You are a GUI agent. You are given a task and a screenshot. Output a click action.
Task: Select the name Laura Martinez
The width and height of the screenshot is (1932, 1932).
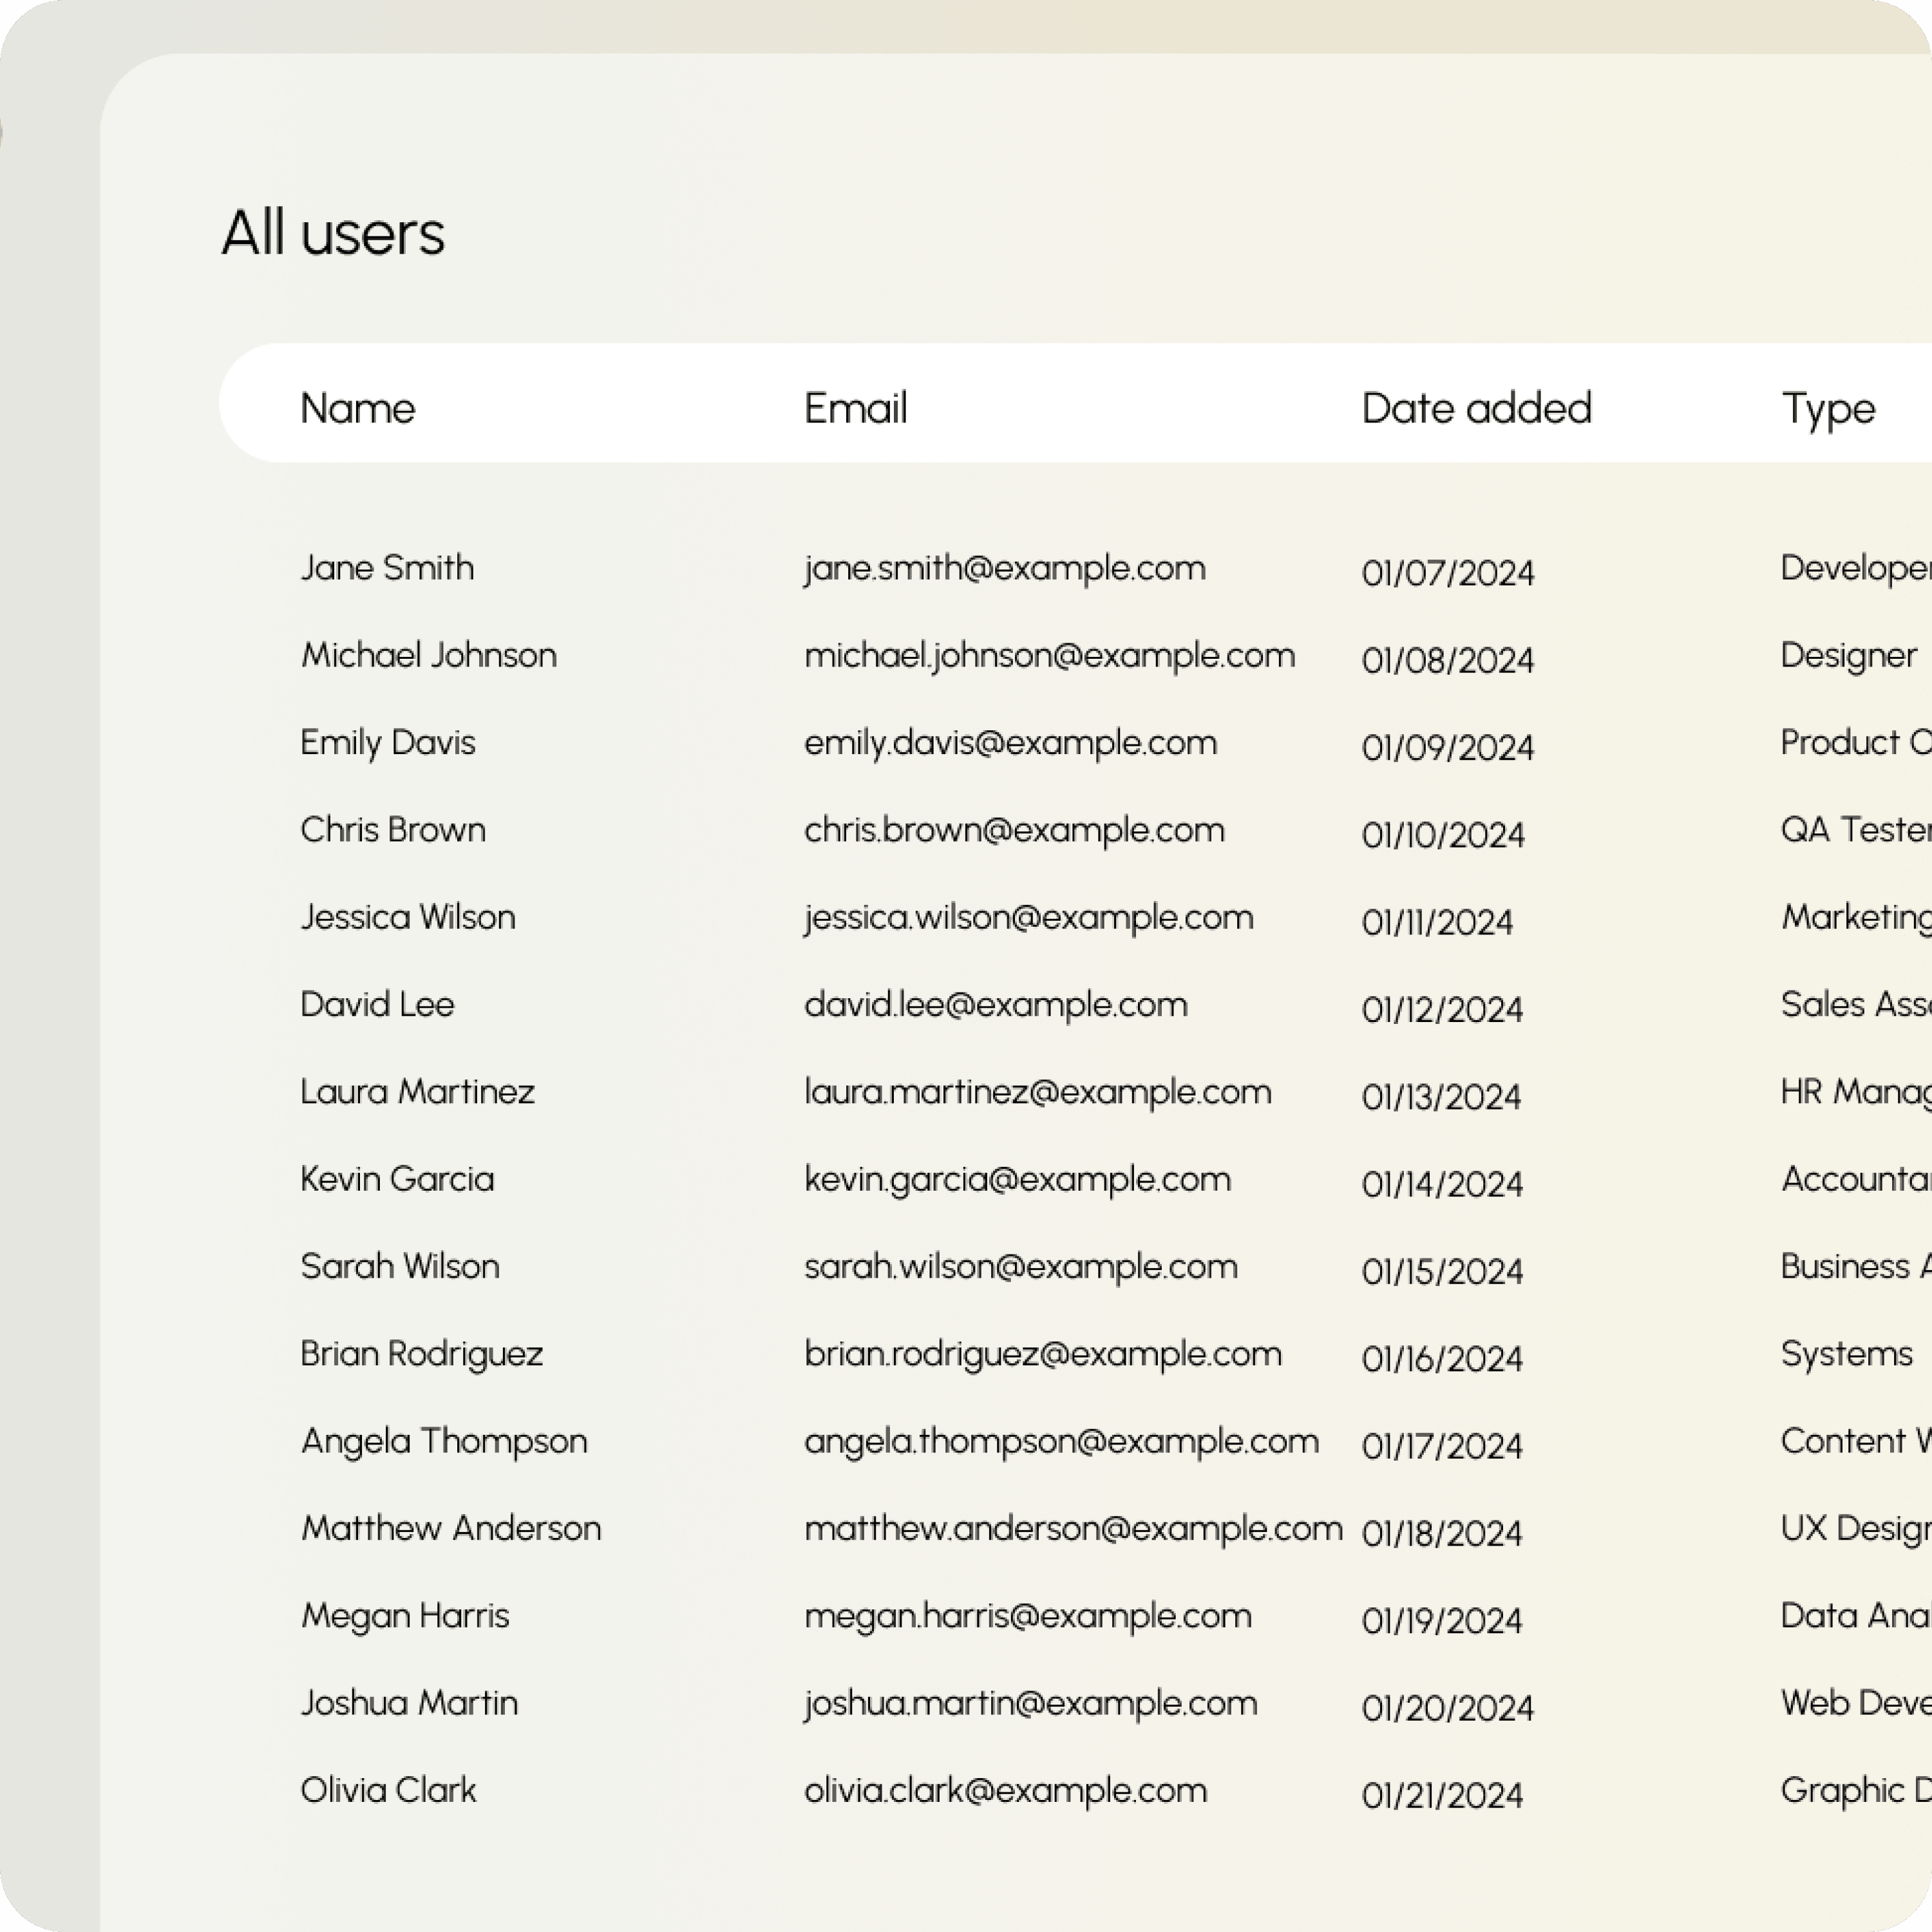(x=418, y=1092)
